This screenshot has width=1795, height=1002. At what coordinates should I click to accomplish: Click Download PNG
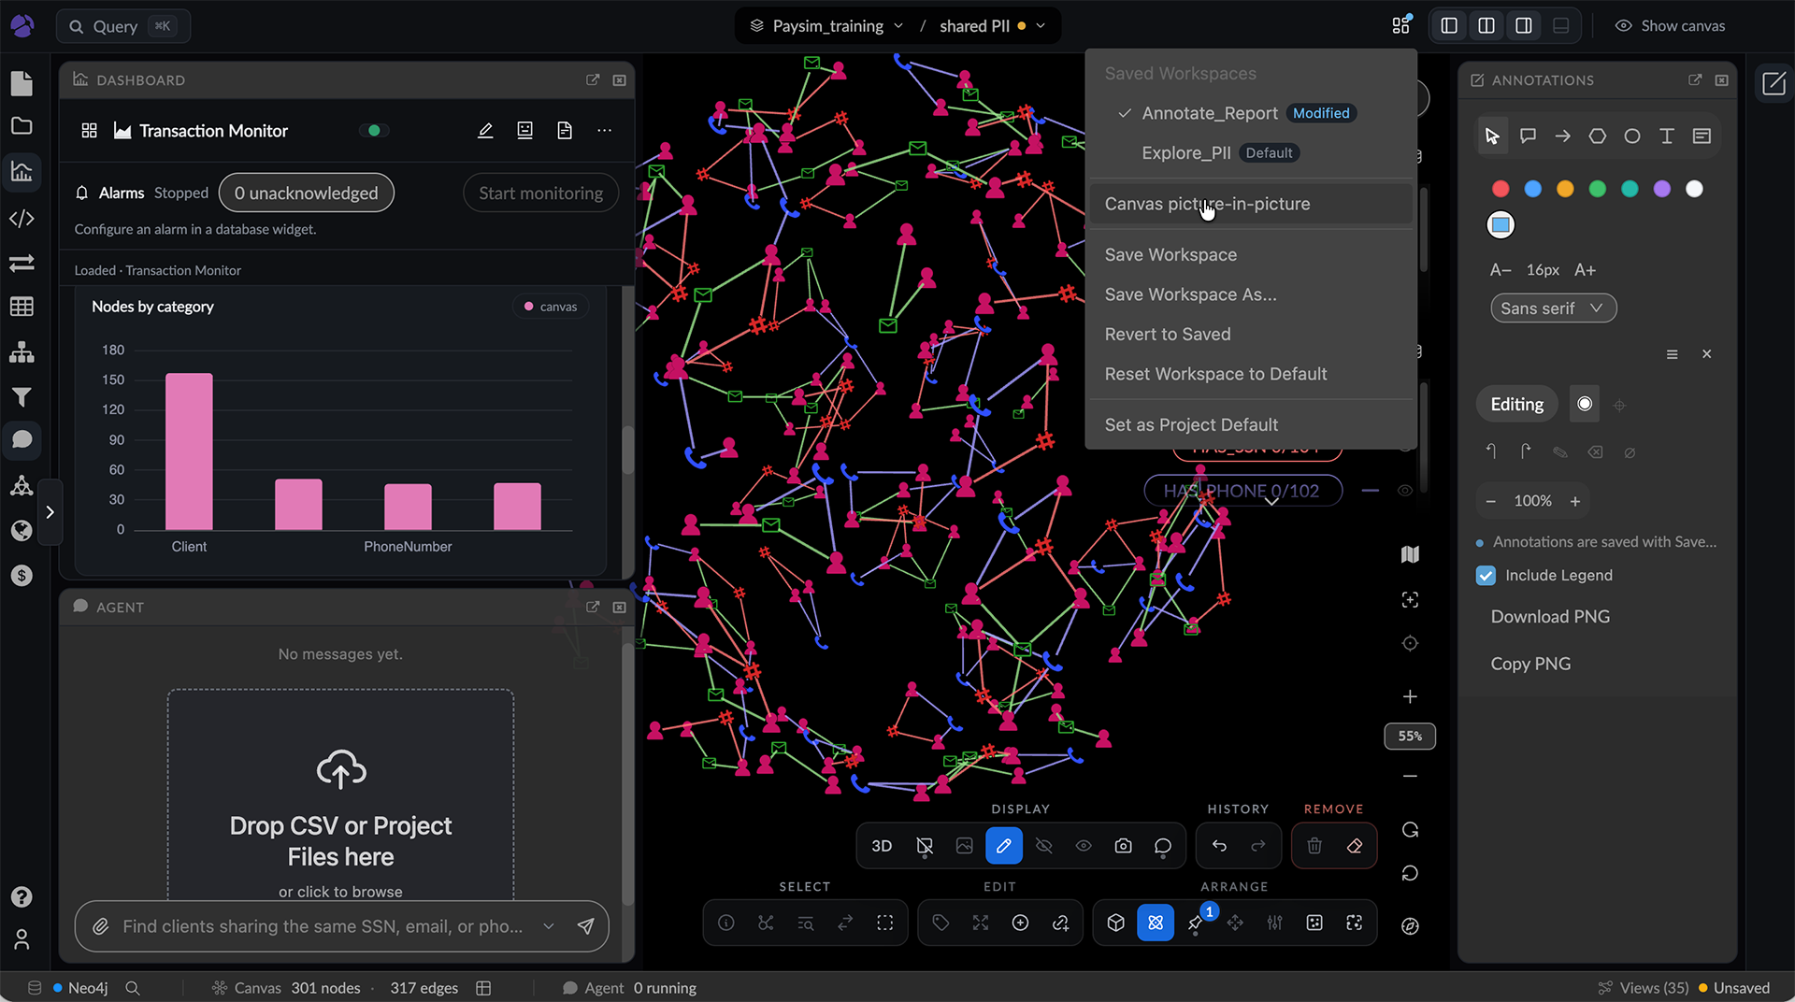click(1550, 617)
